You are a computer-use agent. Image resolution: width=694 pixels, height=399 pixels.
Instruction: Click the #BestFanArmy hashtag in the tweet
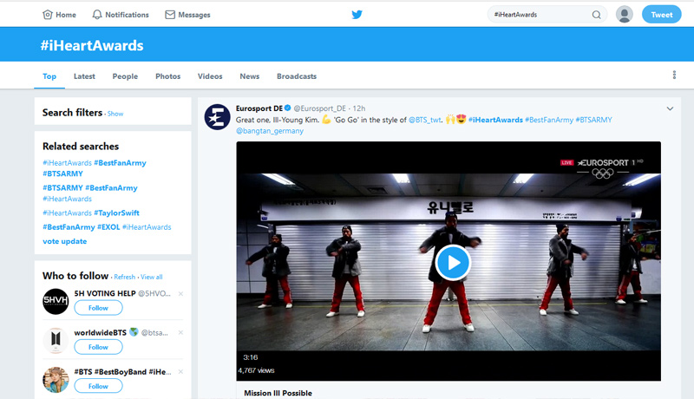[549, 120]
